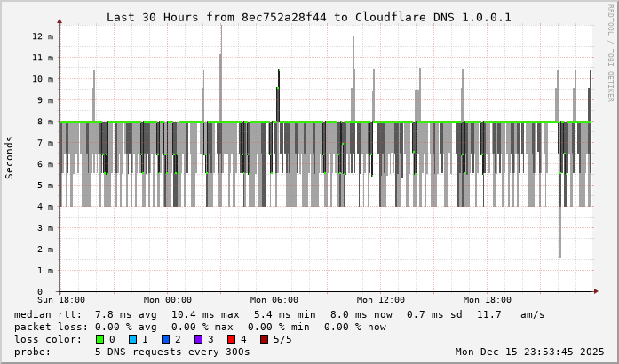Screen dimensions: 619x364
Task: Click the red loss color swatch for 4
Action: tap(231, 339)
